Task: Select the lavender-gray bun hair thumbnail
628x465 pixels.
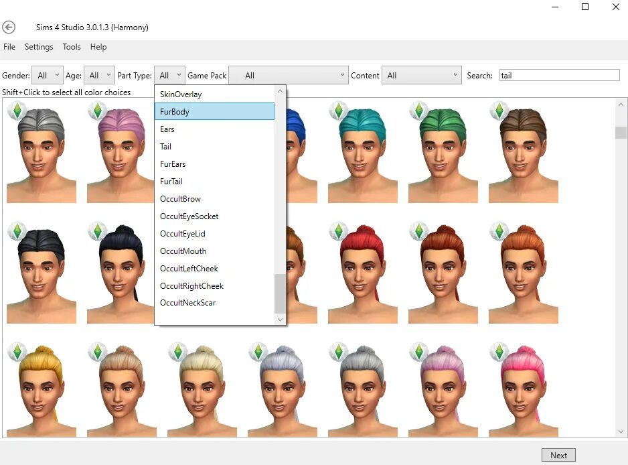Action: coord(283,390)
